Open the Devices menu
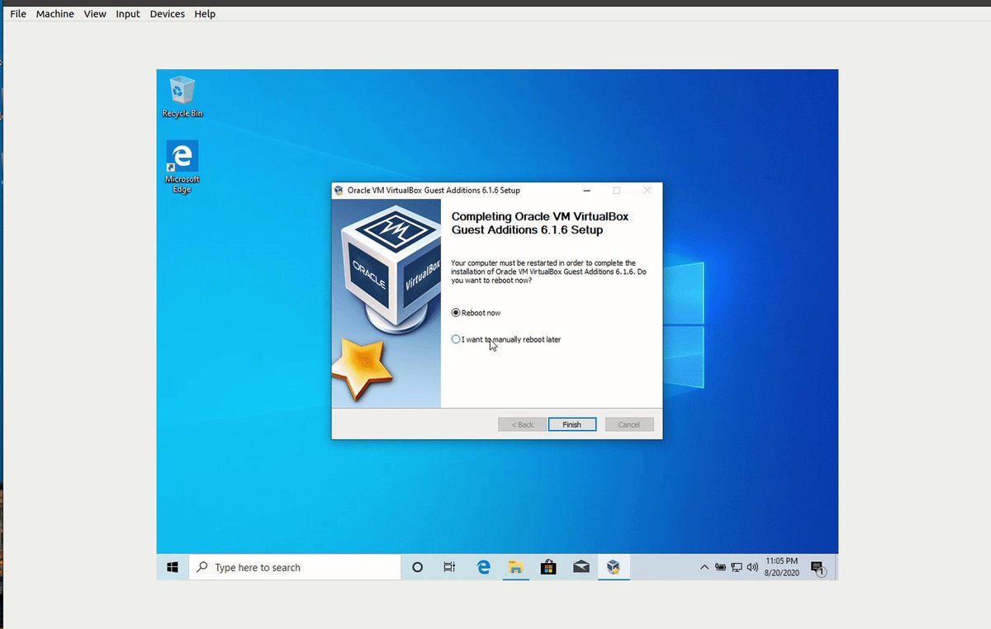This screenshot has width=991, height=629. click(168, 14)
